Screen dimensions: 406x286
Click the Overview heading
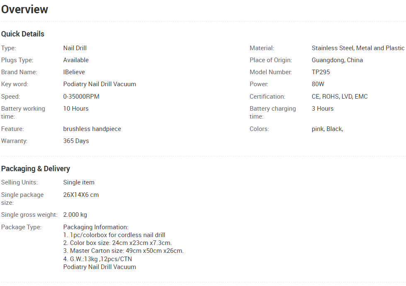coord(24,9)
